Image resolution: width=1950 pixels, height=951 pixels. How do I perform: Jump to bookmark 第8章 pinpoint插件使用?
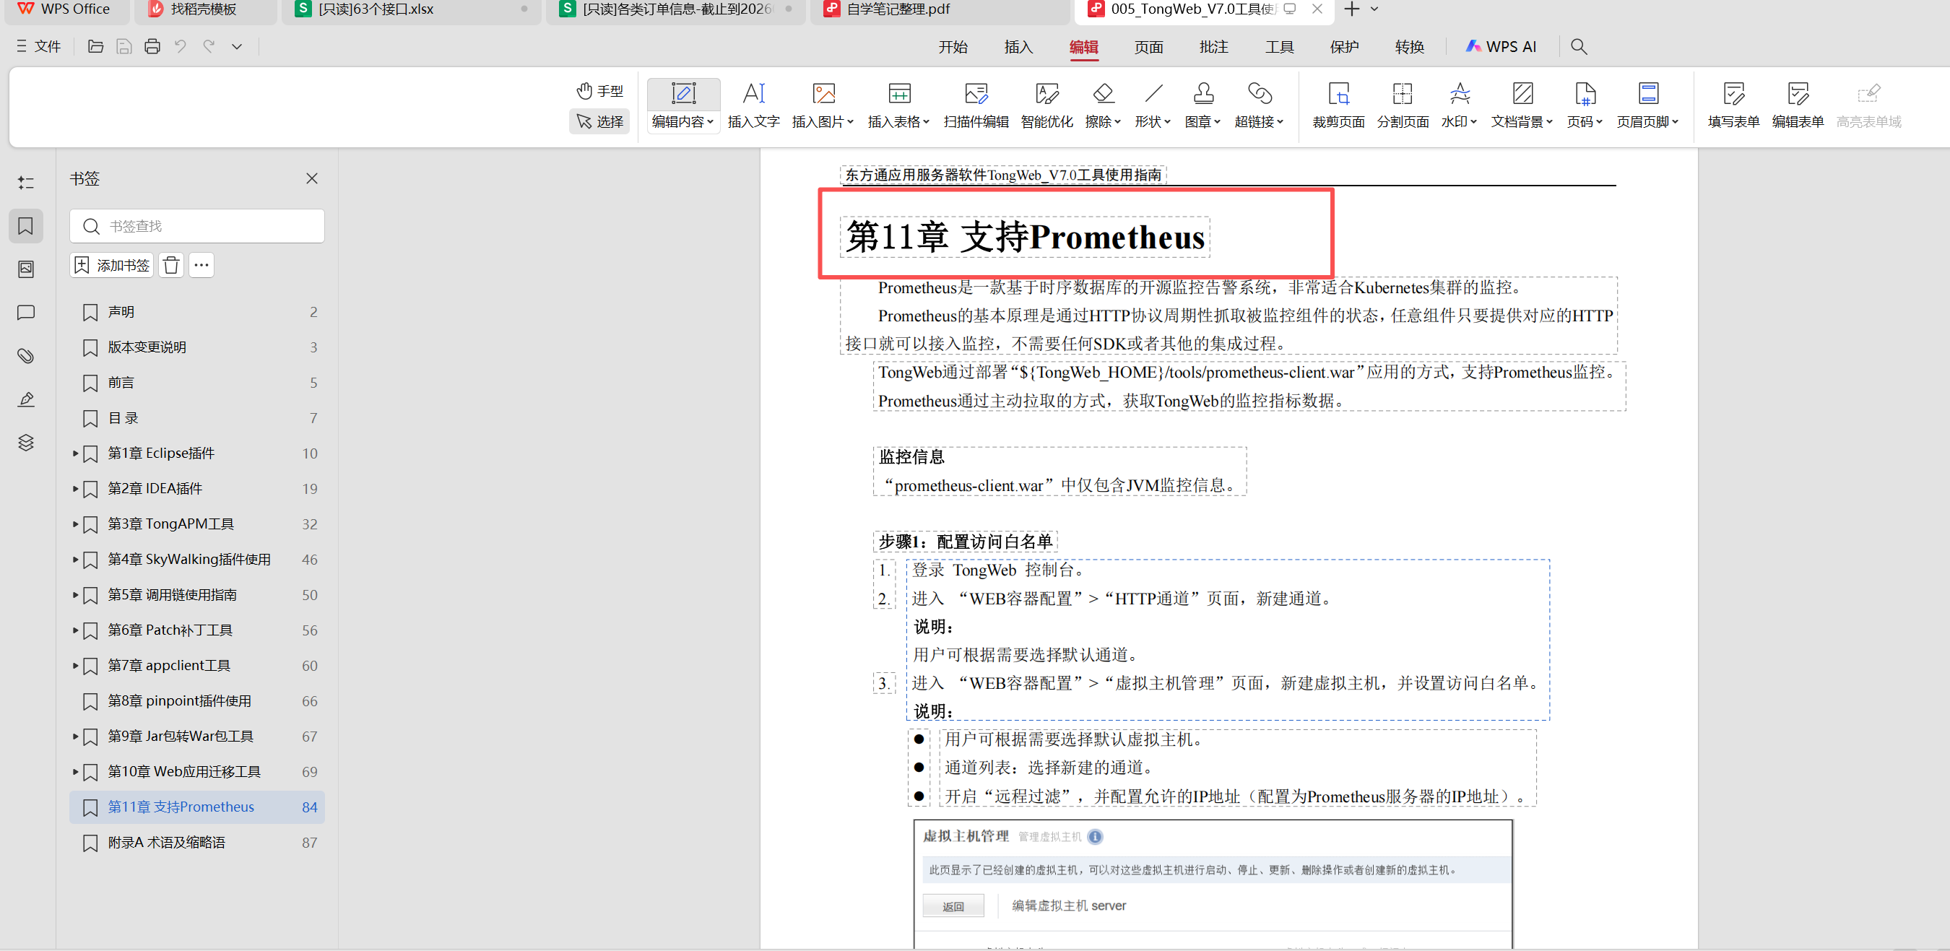coord(197,700)
